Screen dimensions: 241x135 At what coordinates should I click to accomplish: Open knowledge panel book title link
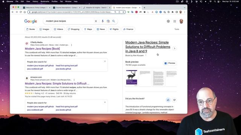tap(148, 46)
